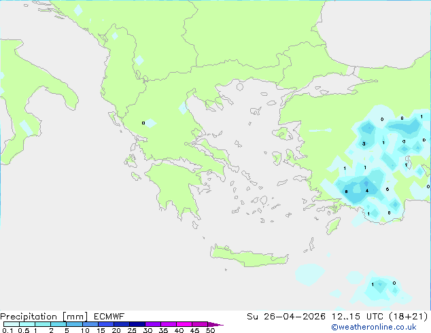Click the '0.1' legend scale label
Screen dimensions: 431x333
click(x=7, y=330)
